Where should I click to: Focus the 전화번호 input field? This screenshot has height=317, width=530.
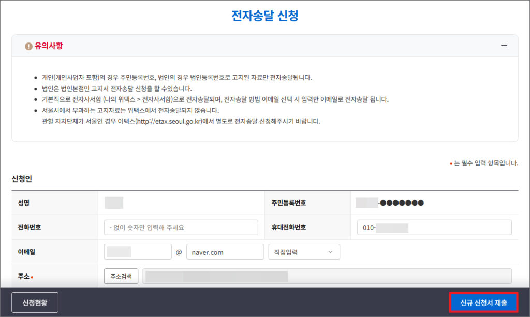(181, 227)
